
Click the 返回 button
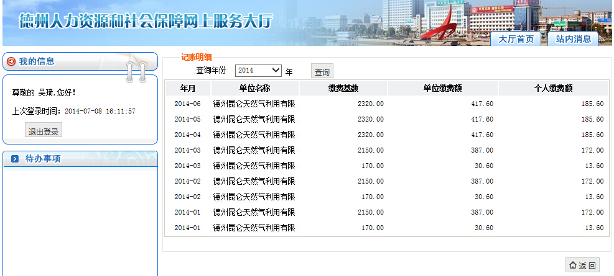click(582, 265)
